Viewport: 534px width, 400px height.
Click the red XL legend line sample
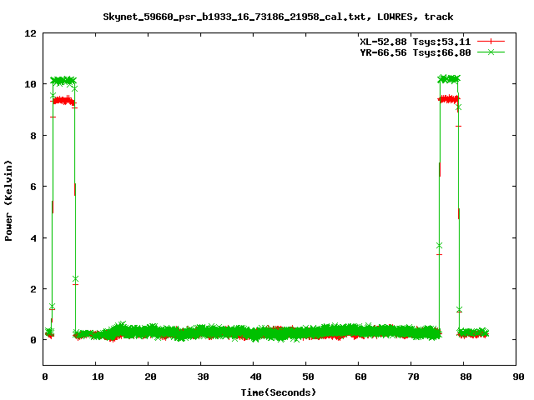coord(491,42)
